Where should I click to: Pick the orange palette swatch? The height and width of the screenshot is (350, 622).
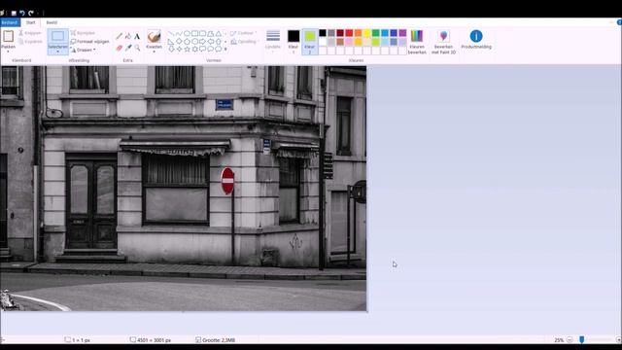[x=359, y=33]
